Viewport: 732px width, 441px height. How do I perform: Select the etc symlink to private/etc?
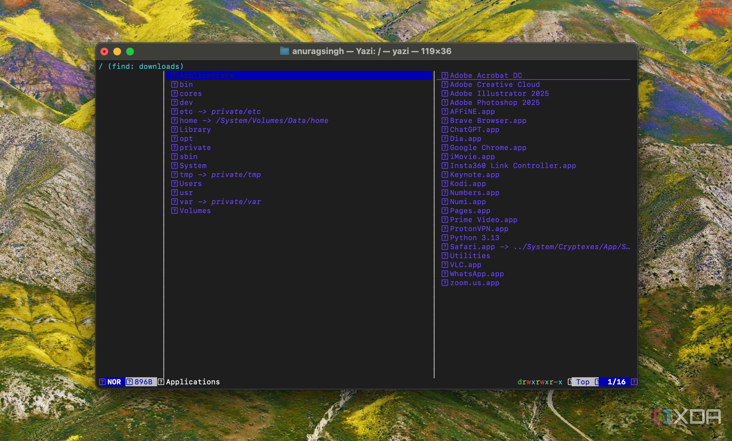click(220, 111)
